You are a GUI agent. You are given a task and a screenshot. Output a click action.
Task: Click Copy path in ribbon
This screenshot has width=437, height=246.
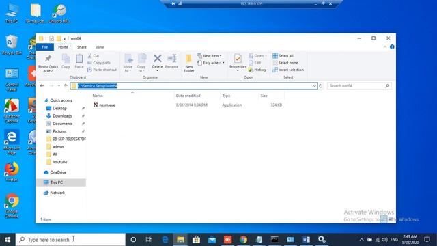pos(99,63)
